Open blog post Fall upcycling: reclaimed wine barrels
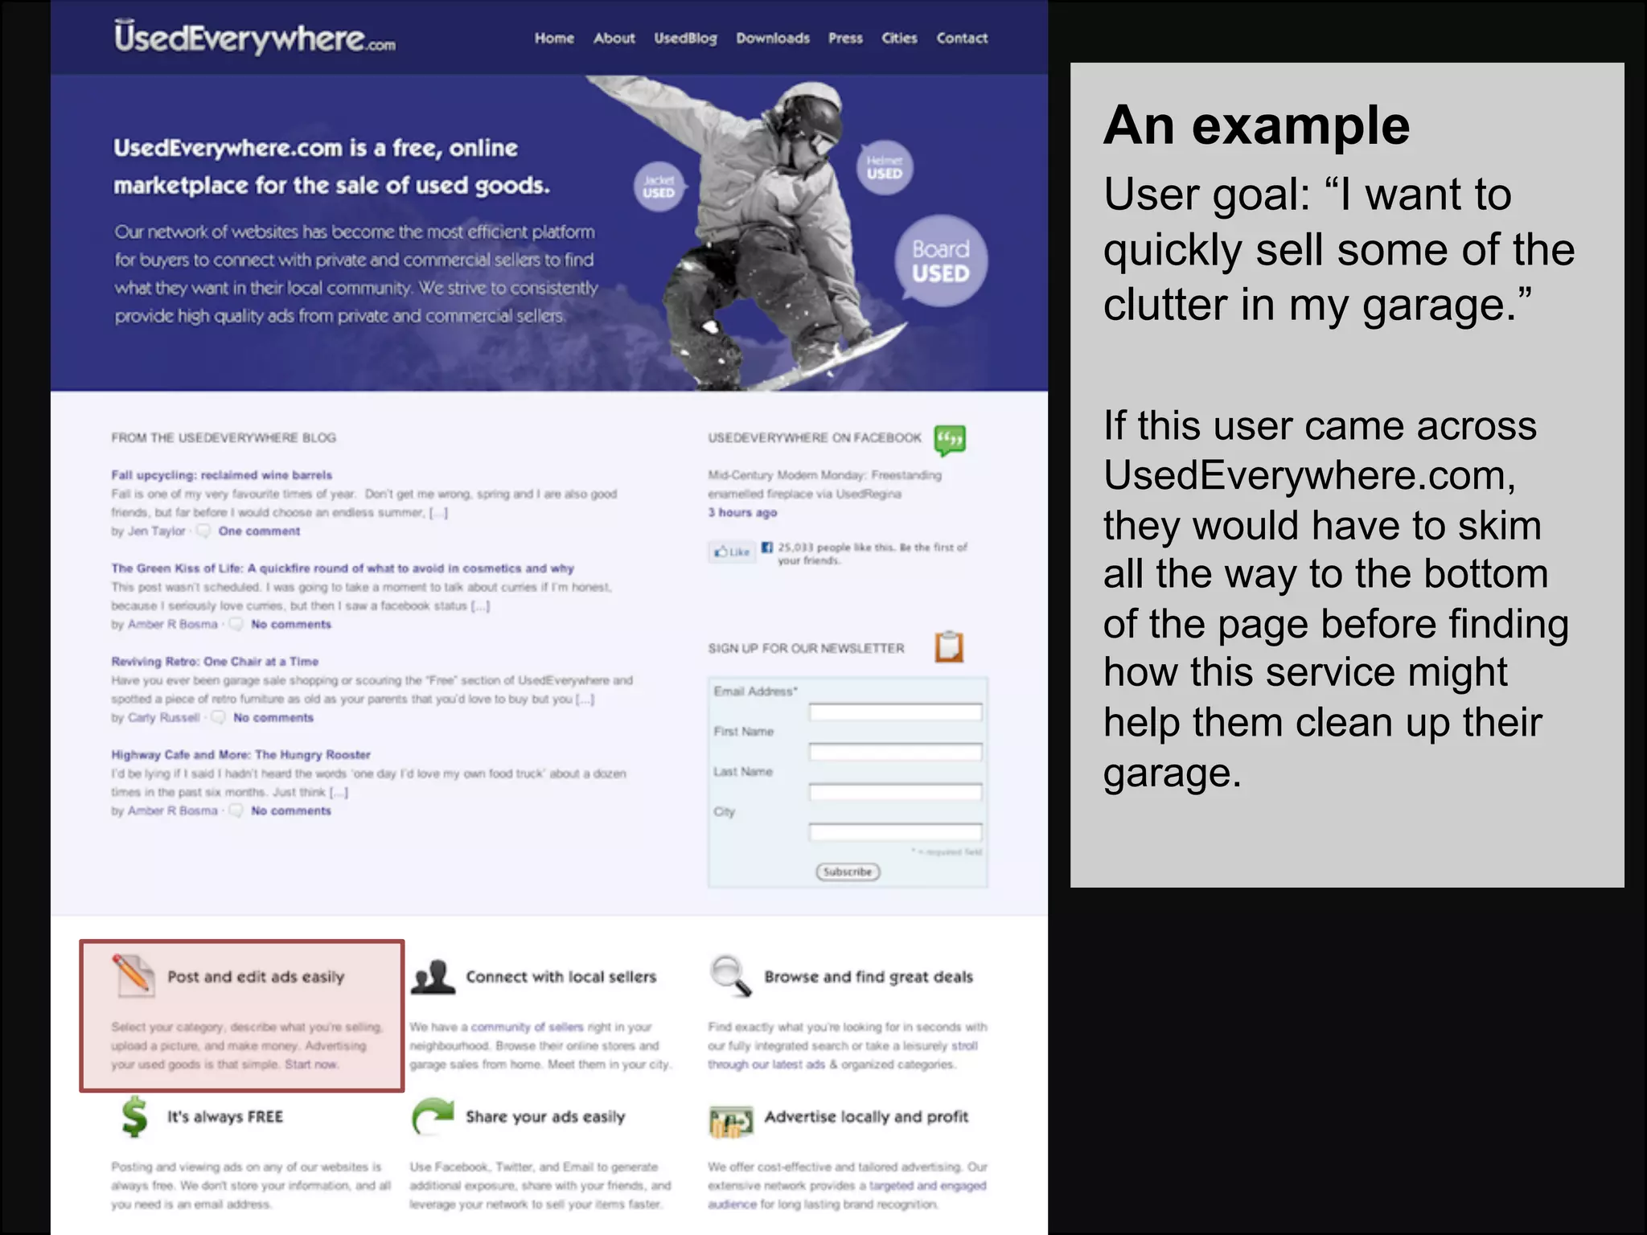The image size is (1647, 1235). 221,475
